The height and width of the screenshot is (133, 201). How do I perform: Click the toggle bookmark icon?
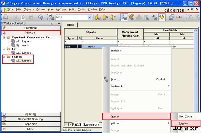98,17
